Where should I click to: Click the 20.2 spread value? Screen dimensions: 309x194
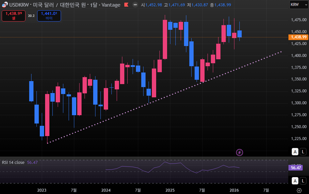point(31,16)
